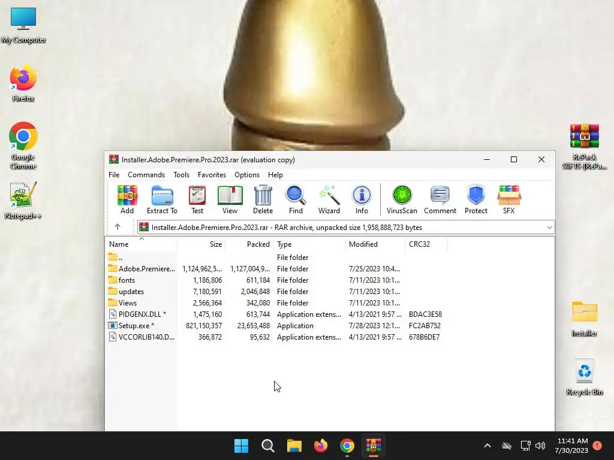Sort by the Packed column header
This screenshot has width=614, height=460.
pos(249,244)
